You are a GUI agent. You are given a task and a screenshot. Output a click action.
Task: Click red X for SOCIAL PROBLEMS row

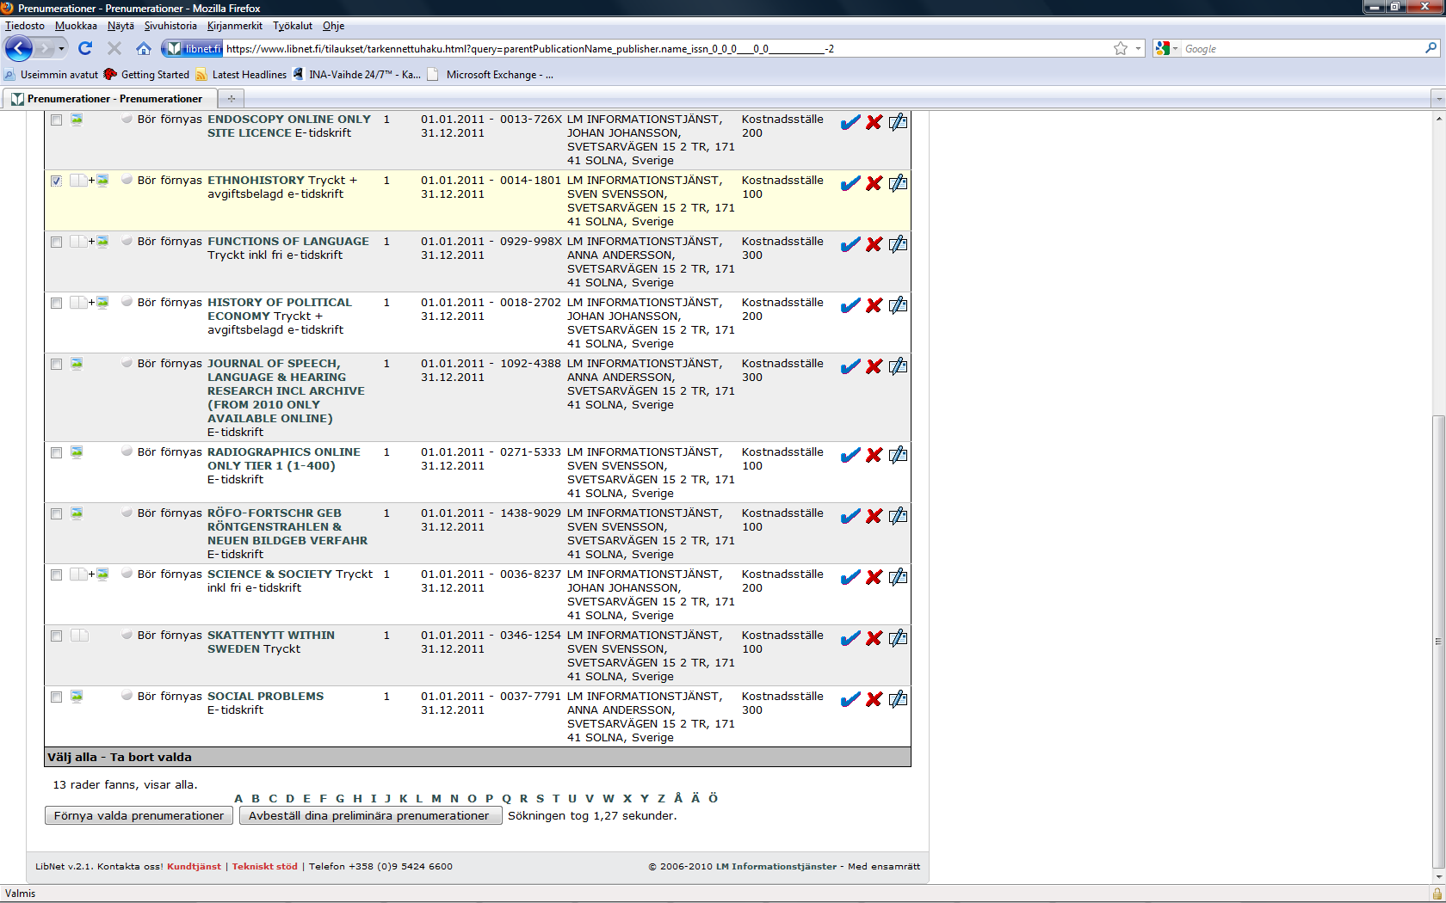pyautogui.click(x=874, y=699)
